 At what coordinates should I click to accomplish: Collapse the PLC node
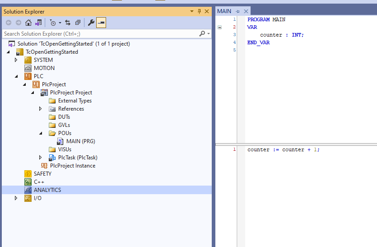(x=16, y=76)
